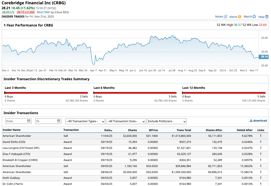Open links menu for Keith Gubbay row
Screen dimensions: 271x186
tap(261, 178)
